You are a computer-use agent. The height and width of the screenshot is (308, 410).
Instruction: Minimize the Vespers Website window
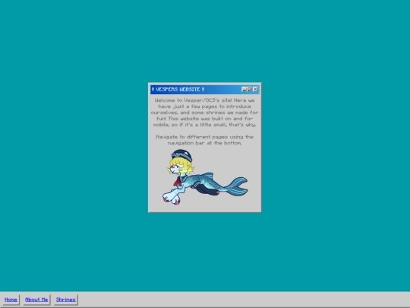click(x=244, y=89)
